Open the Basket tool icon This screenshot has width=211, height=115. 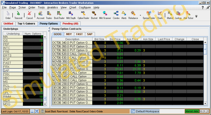[94, 15]
